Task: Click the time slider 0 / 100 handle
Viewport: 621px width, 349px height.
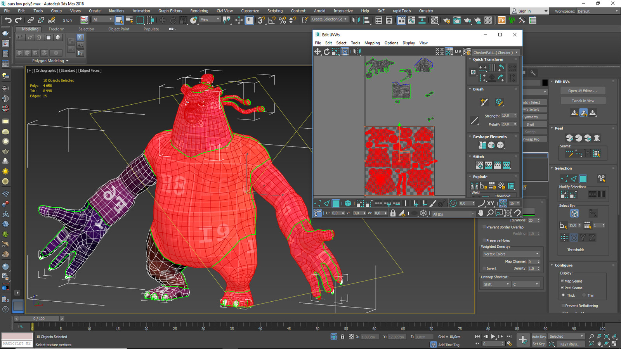Action: click(x=39, y=318)
